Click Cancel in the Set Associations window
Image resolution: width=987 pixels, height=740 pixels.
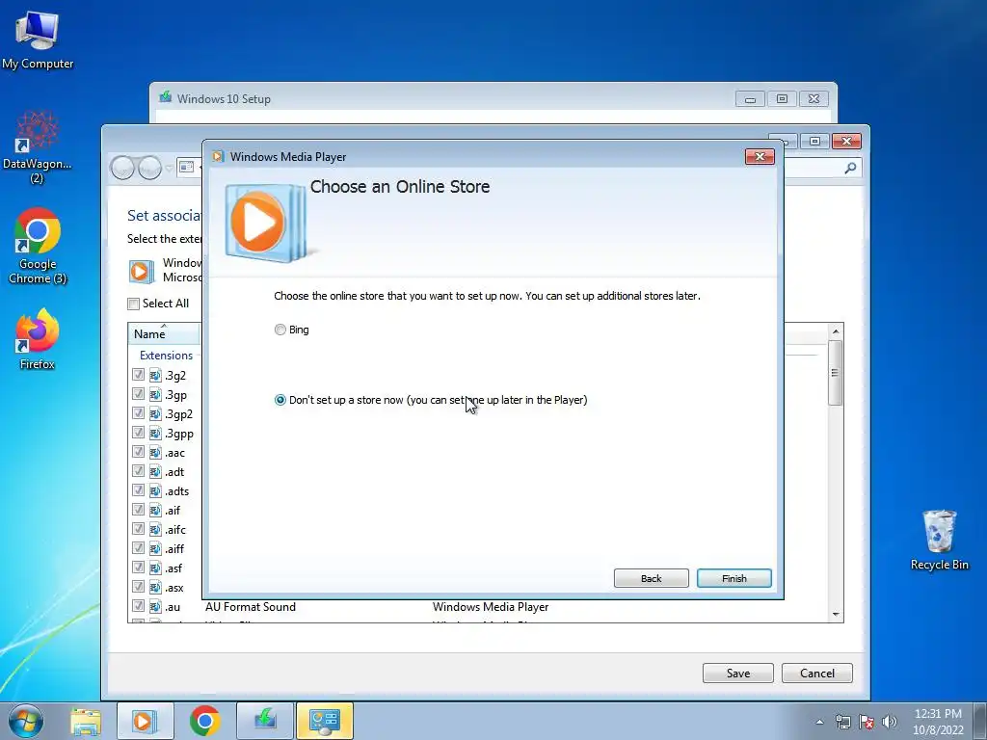(817, 674)
